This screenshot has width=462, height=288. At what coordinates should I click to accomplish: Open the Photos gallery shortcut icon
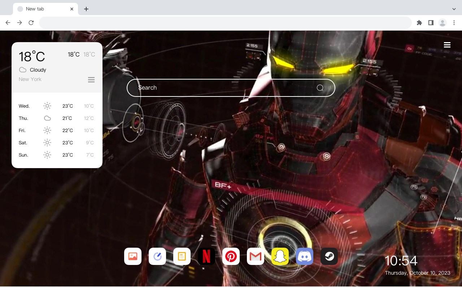click(x=133, y=256)
